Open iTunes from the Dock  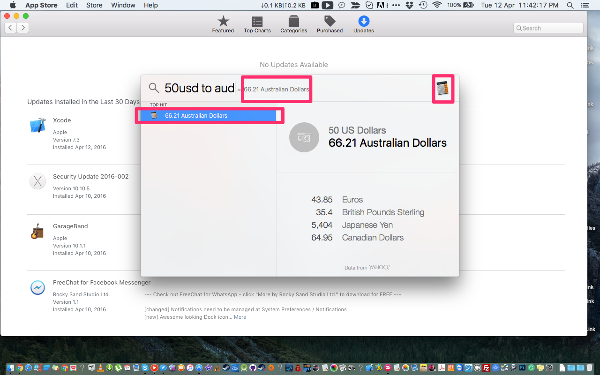click(x=190, y=368)
